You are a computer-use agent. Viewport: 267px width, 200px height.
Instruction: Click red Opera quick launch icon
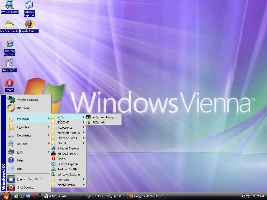point(34,196)
